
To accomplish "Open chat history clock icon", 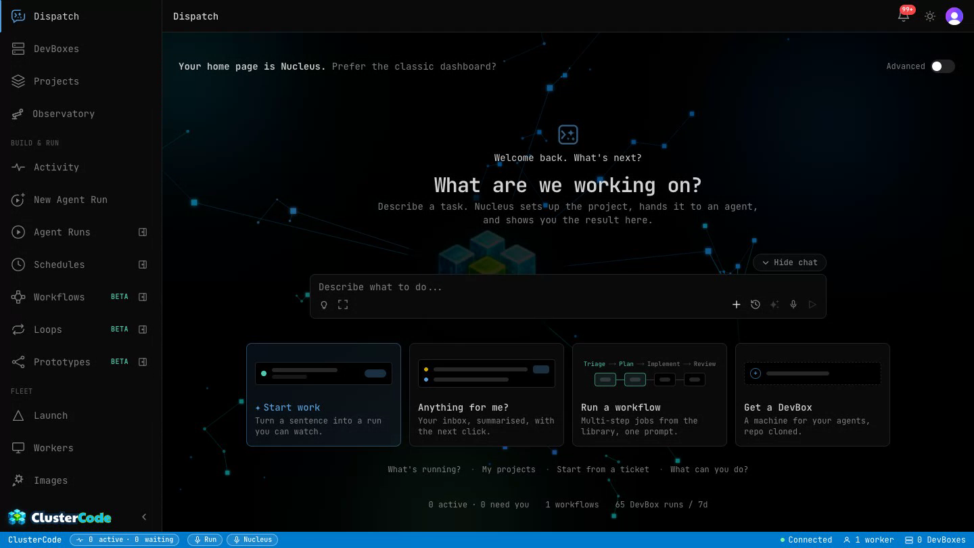I will 756,304.
